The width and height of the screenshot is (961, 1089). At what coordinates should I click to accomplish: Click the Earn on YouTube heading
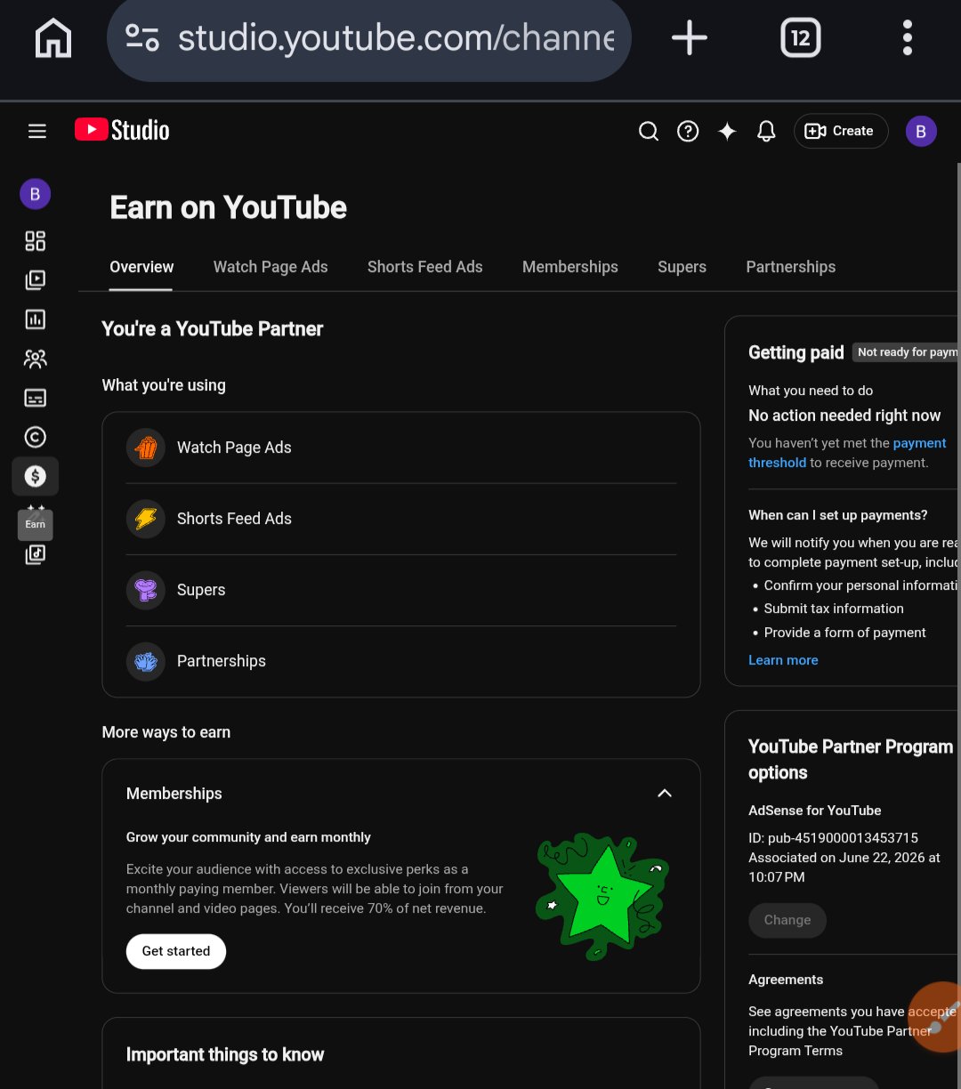pos(229,208)
